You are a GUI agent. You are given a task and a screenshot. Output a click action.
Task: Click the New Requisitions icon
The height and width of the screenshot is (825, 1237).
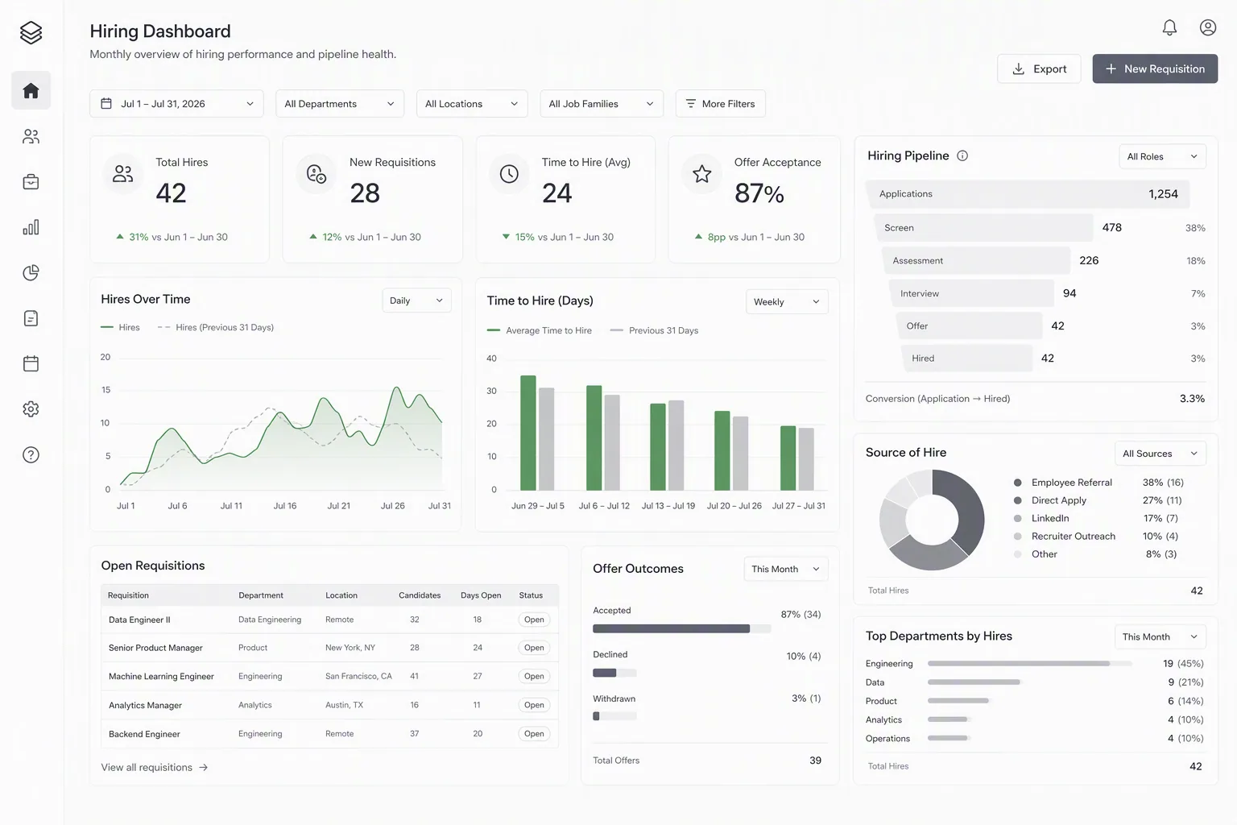click(x=316, y=173)
